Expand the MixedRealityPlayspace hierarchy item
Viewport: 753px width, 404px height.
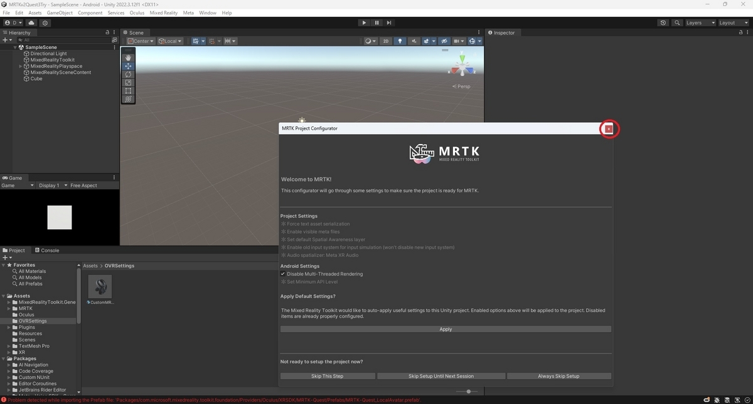point(21,66)
